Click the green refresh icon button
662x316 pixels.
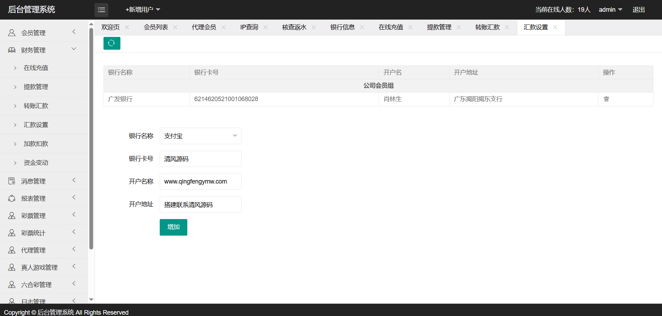111,43
